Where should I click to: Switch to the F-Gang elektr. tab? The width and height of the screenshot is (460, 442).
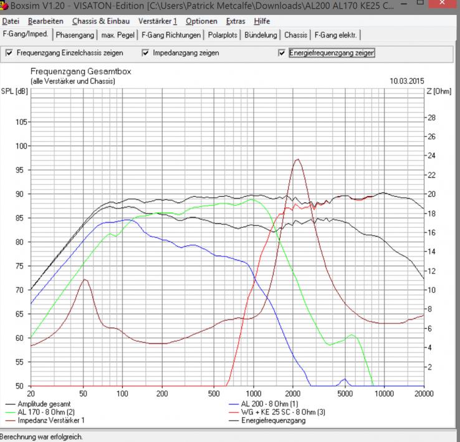pyautogui.click(x=335, y=35)
